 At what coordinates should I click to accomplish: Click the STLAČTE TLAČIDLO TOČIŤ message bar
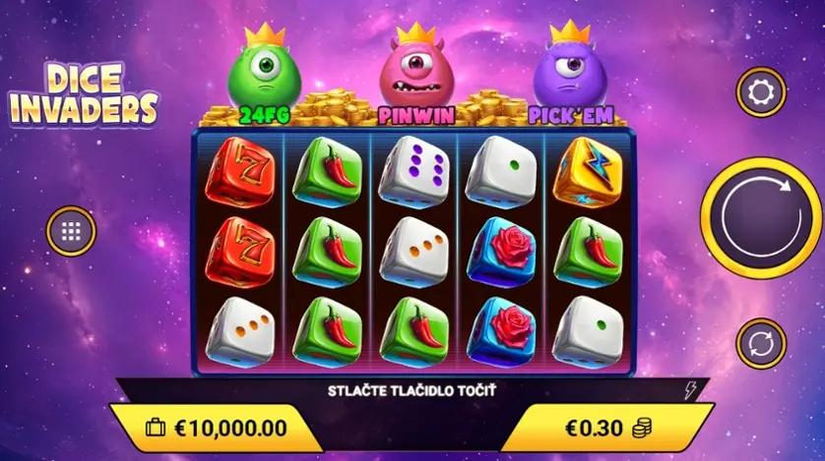pyautogui.click(x=412, y=390)
